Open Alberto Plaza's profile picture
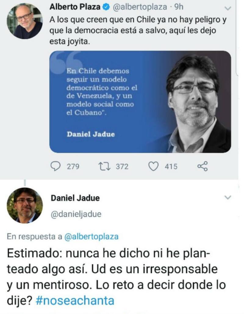The height and width of the screenshot is (314, 244). 25,21
